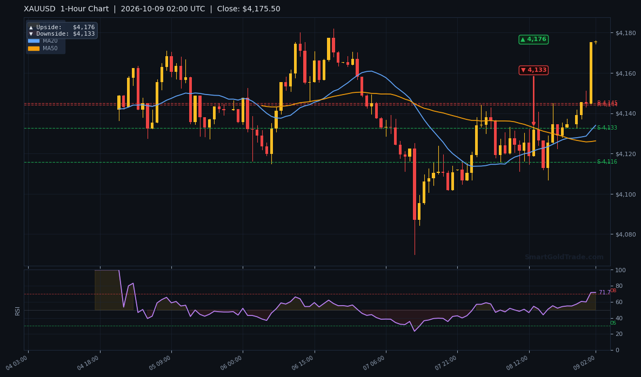Select the 'Downside: $4,133' legend line
This screenshot has height=377, width=641.
point(62,34)
